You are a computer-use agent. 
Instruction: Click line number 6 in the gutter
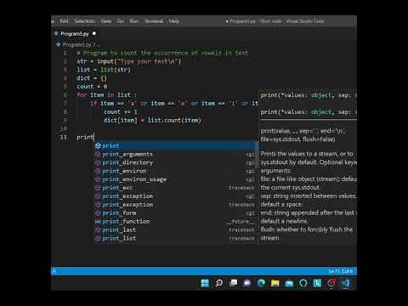tap(65, 95)
